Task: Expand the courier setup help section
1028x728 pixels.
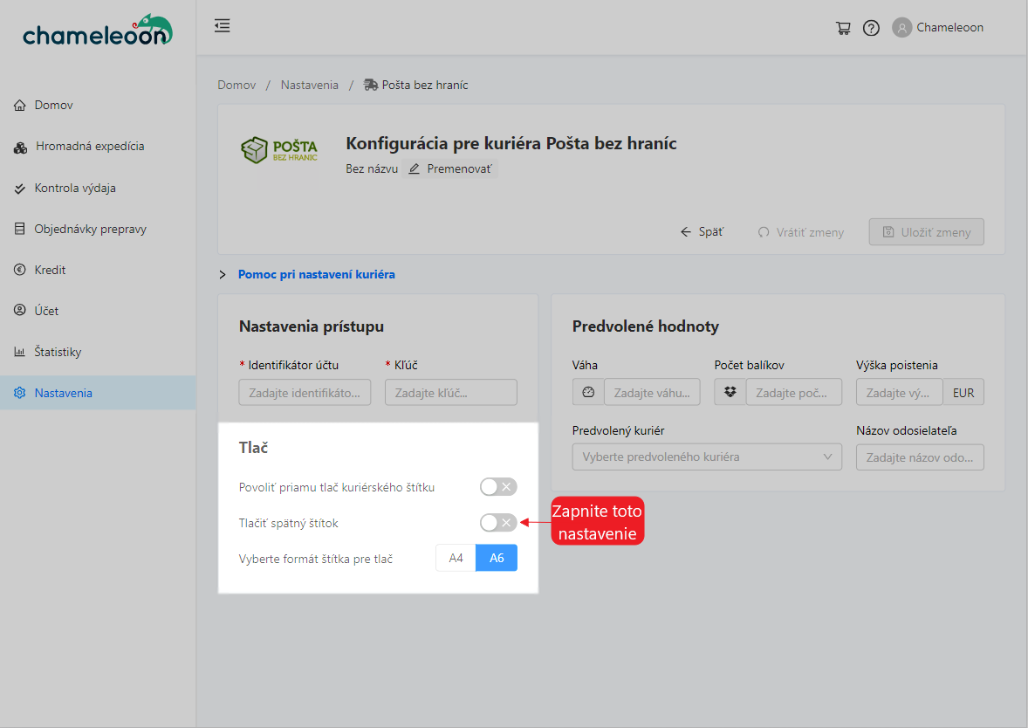Action: [316, 274]
